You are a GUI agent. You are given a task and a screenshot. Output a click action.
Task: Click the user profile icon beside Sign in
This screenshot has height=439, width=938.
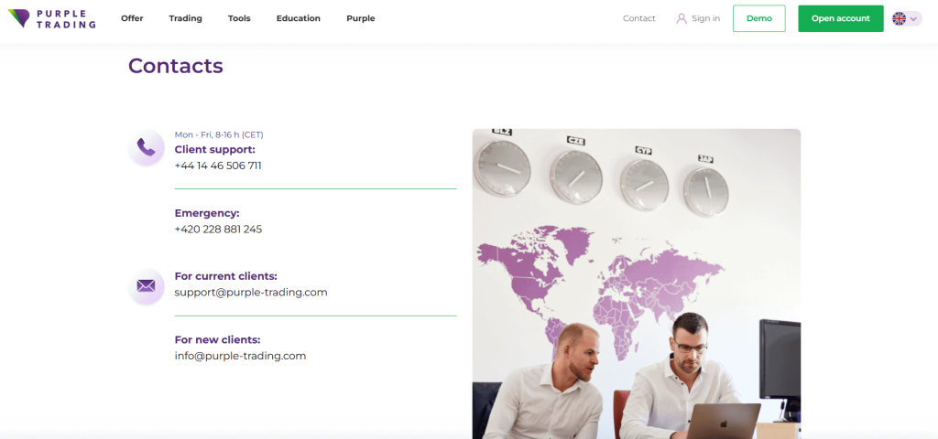(x=682, y=18)
